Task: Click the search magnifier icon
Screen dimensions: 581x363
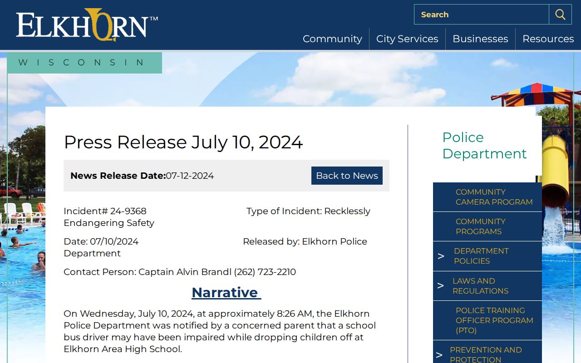Action: click(x=560, y=15)
